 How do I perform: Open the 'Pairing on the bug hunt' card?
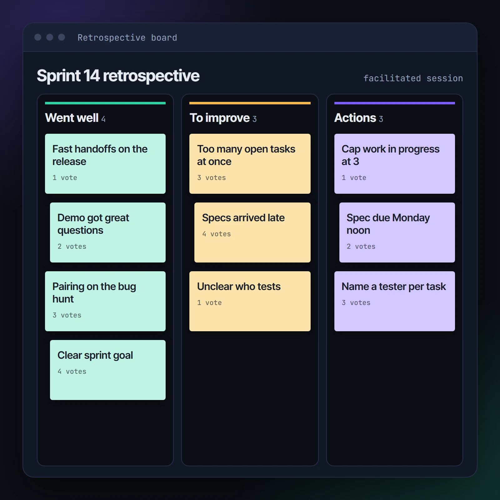point(105,301)
